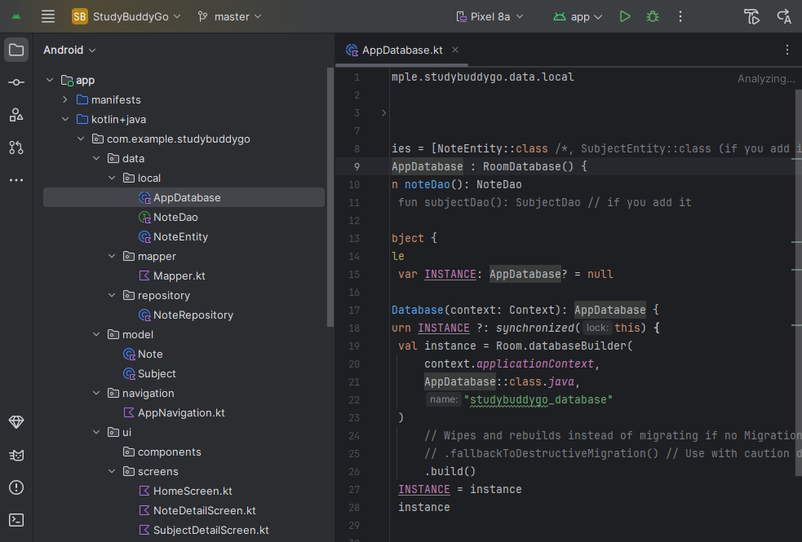This screenshot has height=542, width=802.
Task: Open NoteDao in the project tree
Action: tap(175, 217)
